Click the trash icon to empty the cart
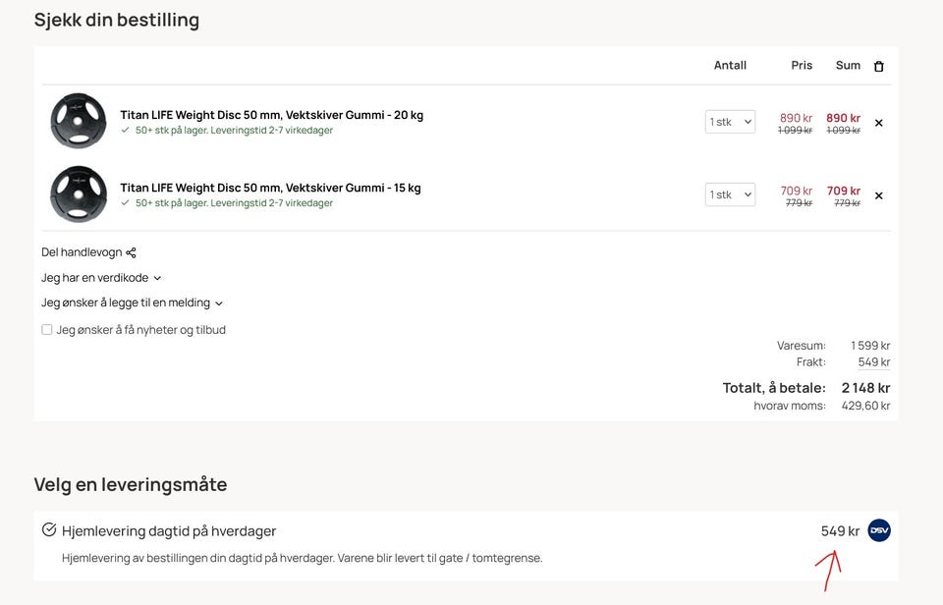 [878, 66]
